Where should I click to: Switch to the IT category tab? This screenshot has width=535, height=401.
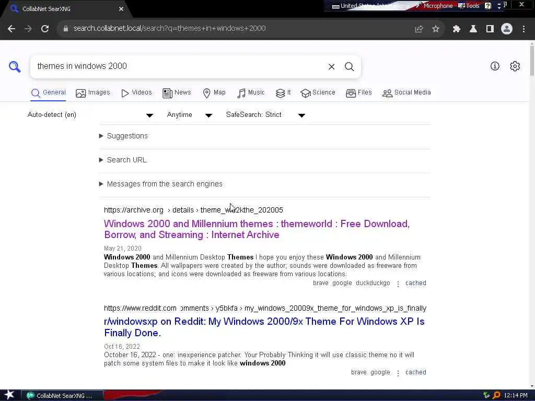pos(283,93)
